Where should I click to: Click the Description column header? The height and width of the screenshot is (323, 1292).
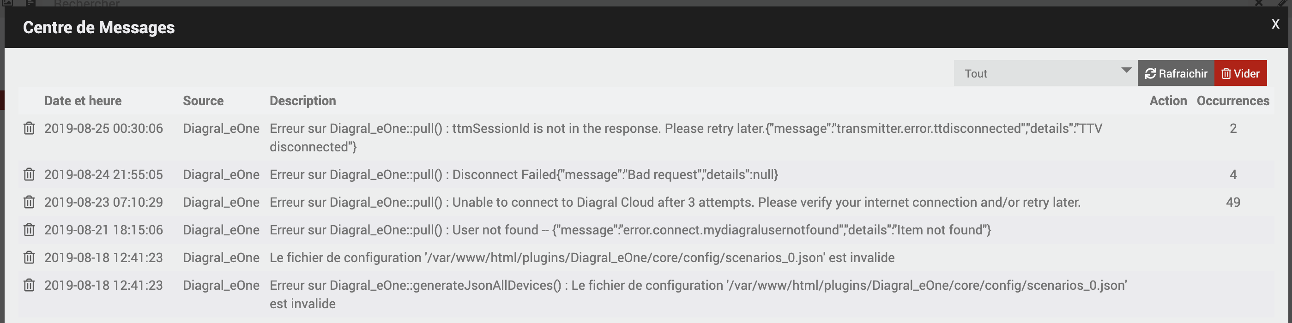click(302, 101)
